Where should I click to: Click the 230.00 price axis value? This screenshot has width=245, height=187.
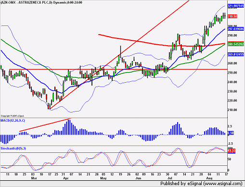click(232, 91)
